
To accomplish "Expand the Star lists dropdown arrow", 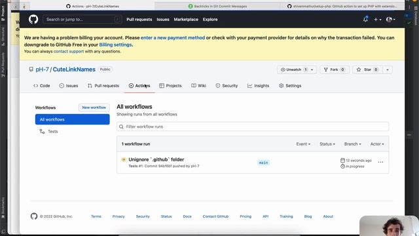I will (x=388, y=69).
